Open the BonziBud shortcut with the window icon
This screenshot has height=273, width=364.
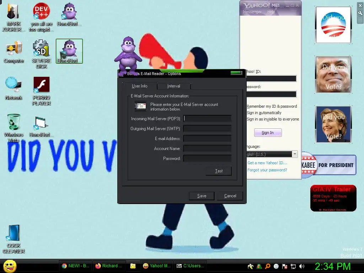[x=41, y=126]
